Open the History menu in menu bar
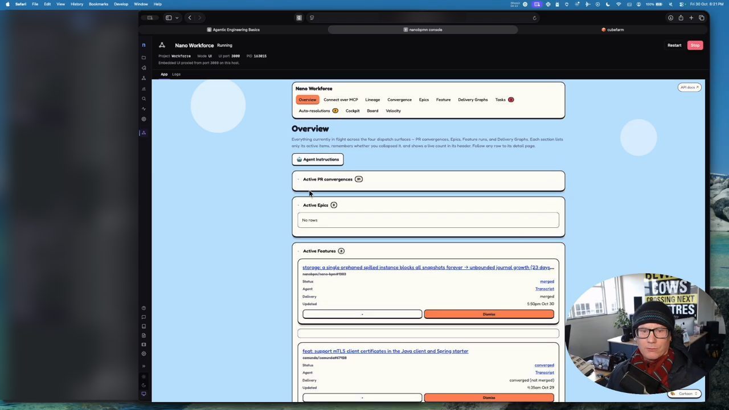Screen dimensions: 729x410 [x=77, y=4]
